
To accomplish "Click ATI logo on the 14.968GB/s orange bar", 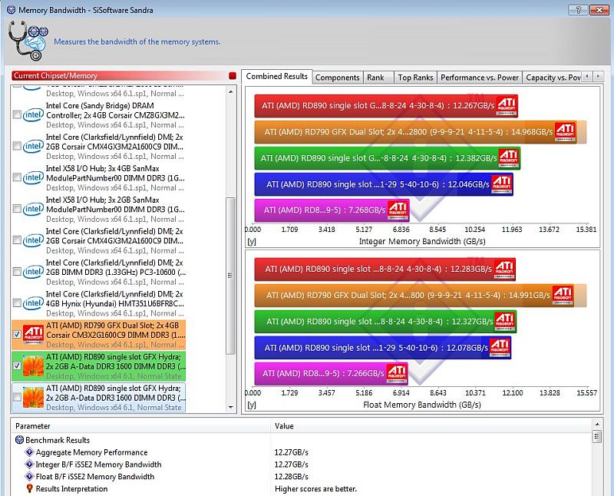I will pyautogui.click(x=565, y=131).
